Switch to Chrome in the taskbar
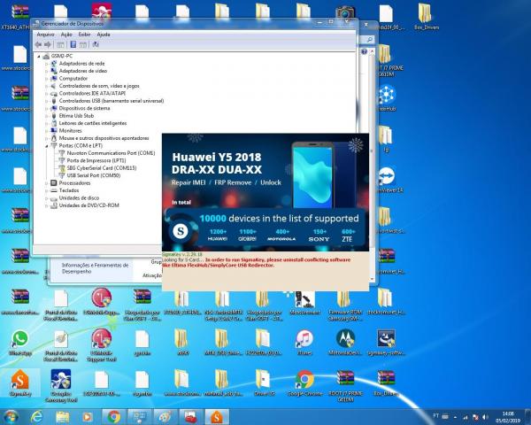Viewport: 531px width, 425px height. click(114, 417)
